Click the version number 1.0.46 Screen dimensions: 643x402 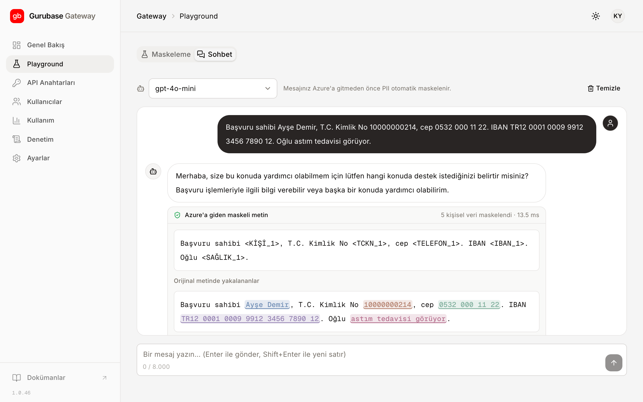point(21,393)
